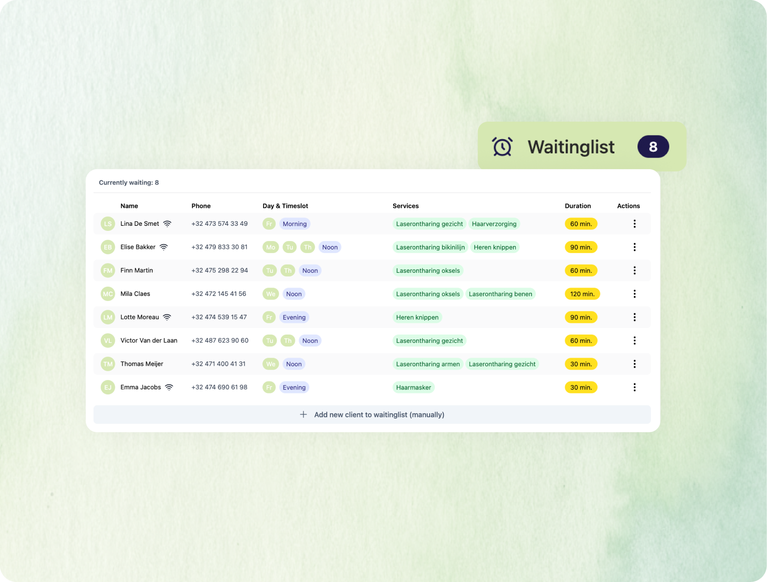Click the LS avatar circle
Image resolution: width=767 pixels, height=582 pixels.
click(x=108, y=224)
